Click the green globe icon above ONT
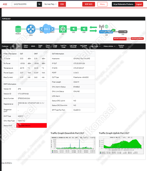 coord(106,26)
